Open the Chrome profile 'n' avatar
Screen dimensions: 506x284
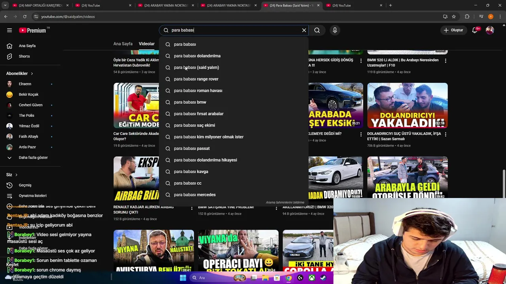click(491, 17)
